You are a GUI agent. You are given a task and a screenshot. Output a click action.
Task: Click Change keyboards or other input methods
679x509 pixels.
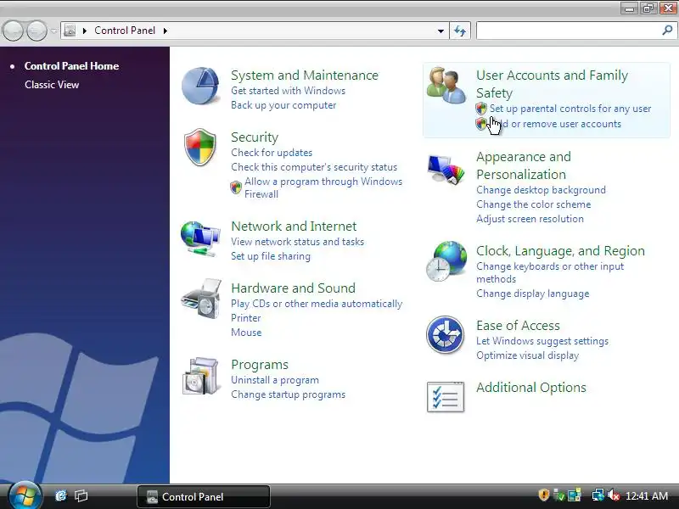tap(550, 272)
